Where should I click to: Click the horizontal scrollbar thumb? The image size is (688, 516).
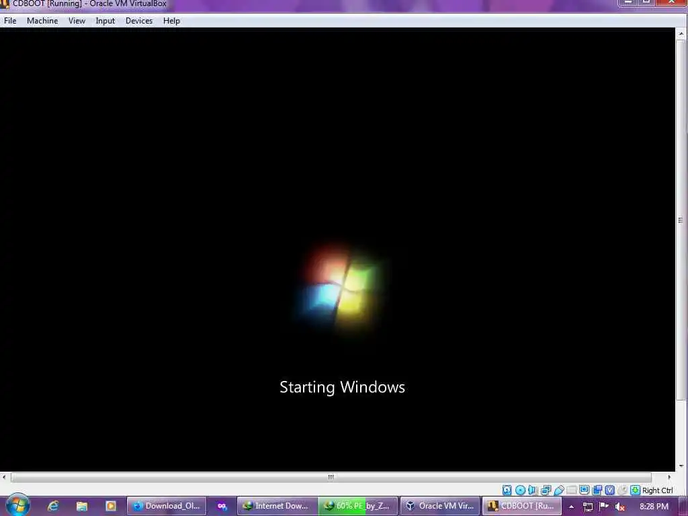pyautogui.click(x=331, y=477)
